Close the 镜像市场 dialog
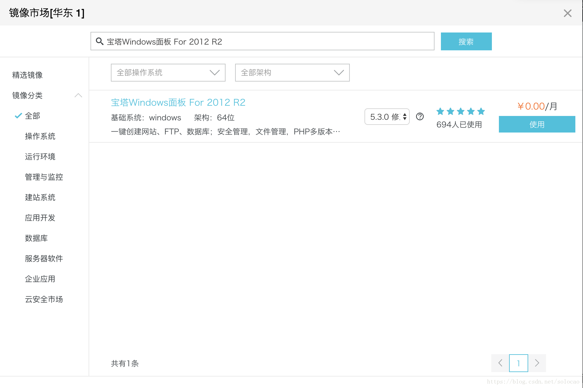Image resolution: width=583 pixels, height=388 pixels. tap(567, 13)
